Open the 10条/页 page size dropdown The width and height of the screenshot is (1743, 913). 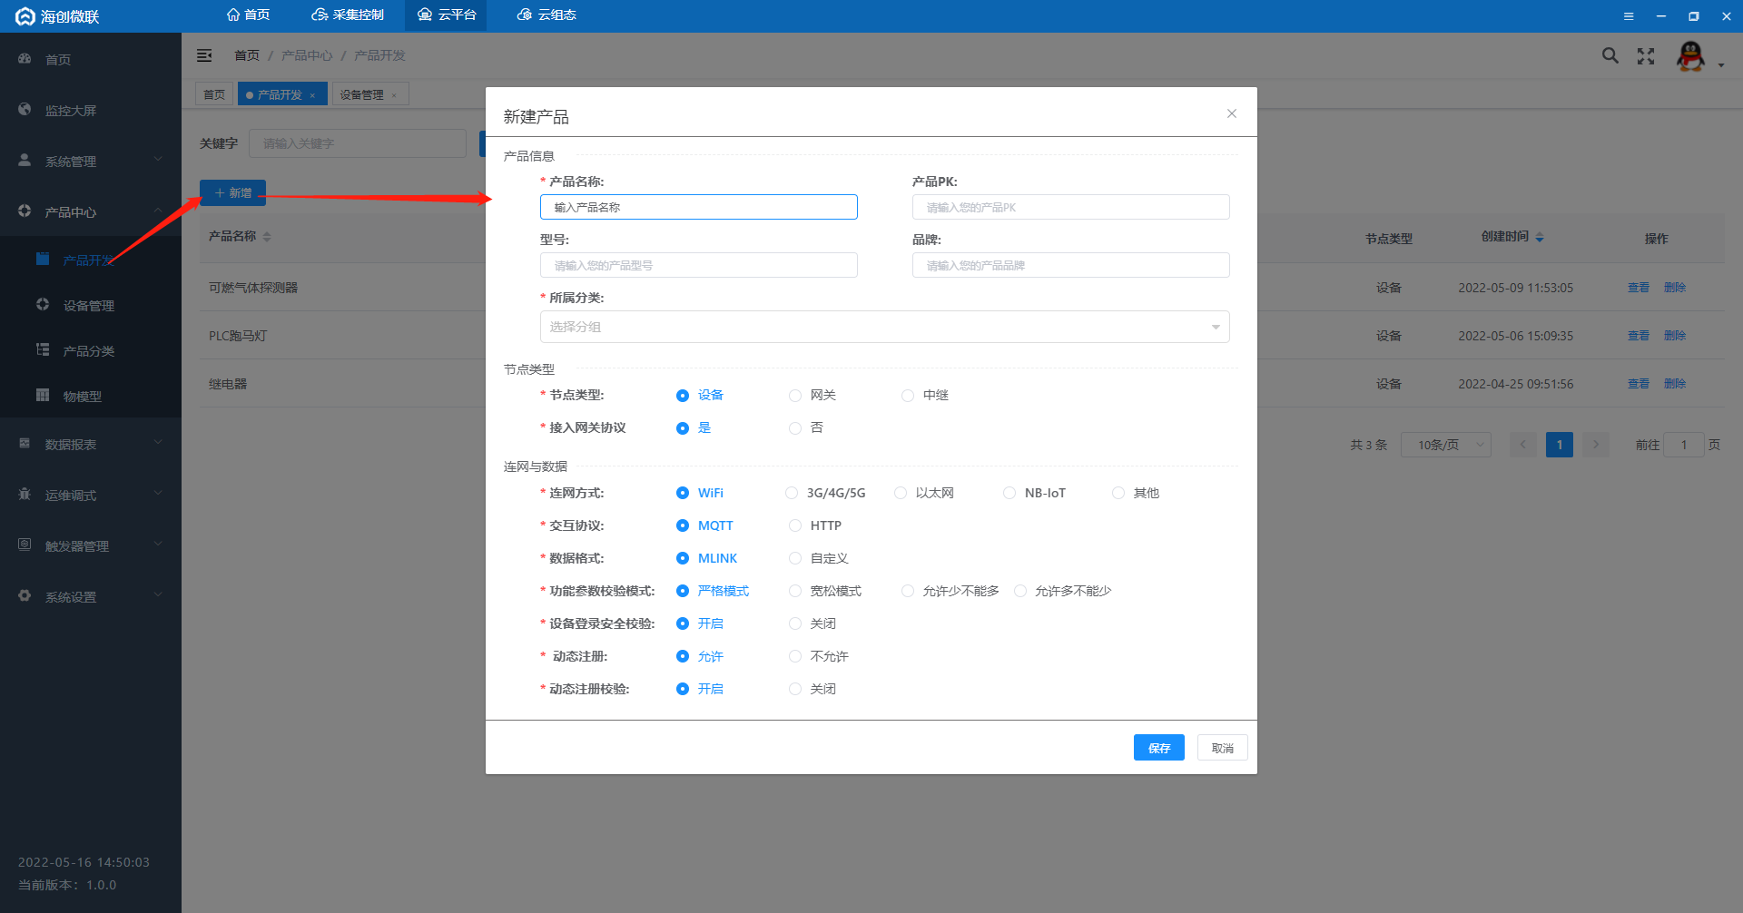1445,445
